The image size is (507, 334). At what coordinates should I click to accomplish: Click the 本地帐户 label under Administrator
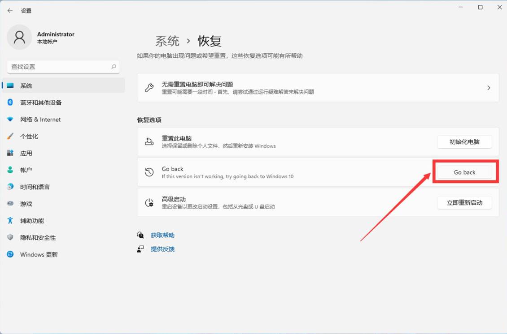click(x=47, y=42)
